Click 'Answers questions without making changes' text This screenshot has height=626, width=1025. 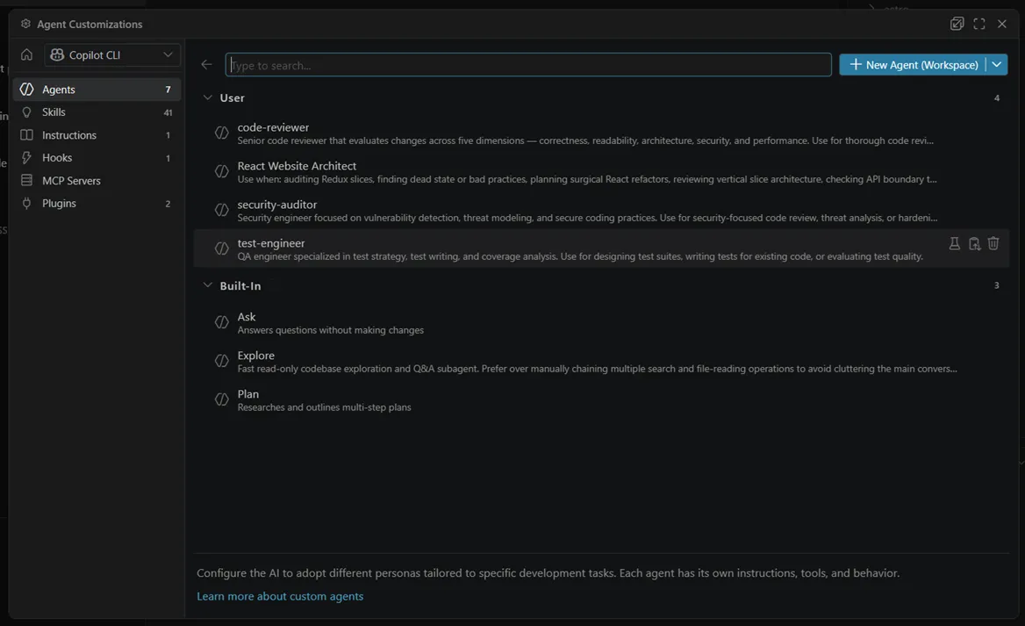pos(330,330)
